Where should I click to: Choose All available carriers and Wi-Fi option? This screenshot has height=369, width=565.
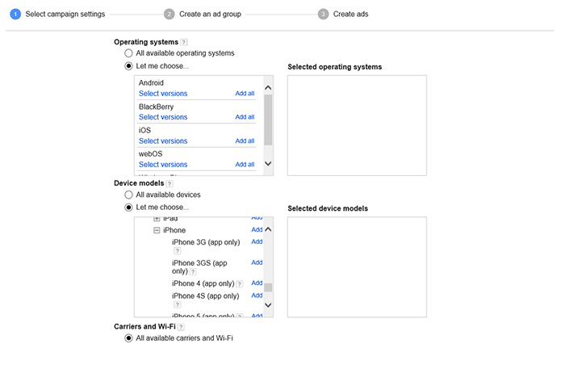tap(128, 338)
